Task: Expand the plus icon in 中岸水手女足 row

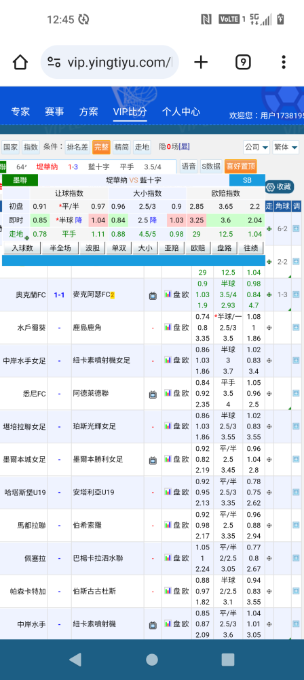Action: (297, 361)
